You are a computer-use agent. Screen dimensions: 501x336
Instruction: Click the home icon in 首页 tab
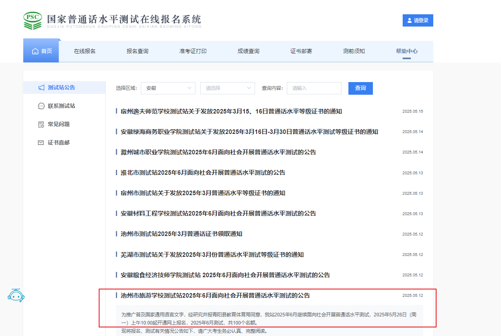point(35,51)
